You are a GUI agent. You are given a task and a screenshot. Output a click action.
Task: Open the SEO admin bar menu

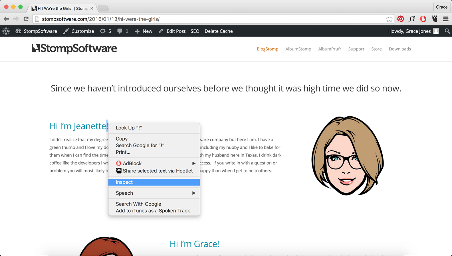[195, 31]
